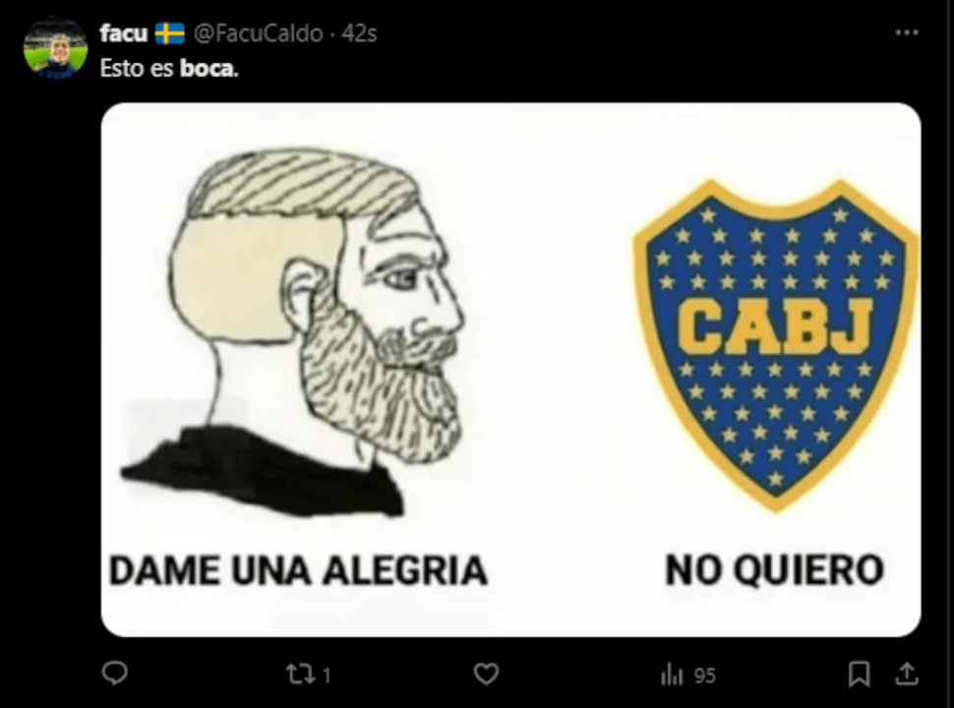
Task: Open the reply speech bubble icon
Action: pyautogui.click(x=114, y=674)
